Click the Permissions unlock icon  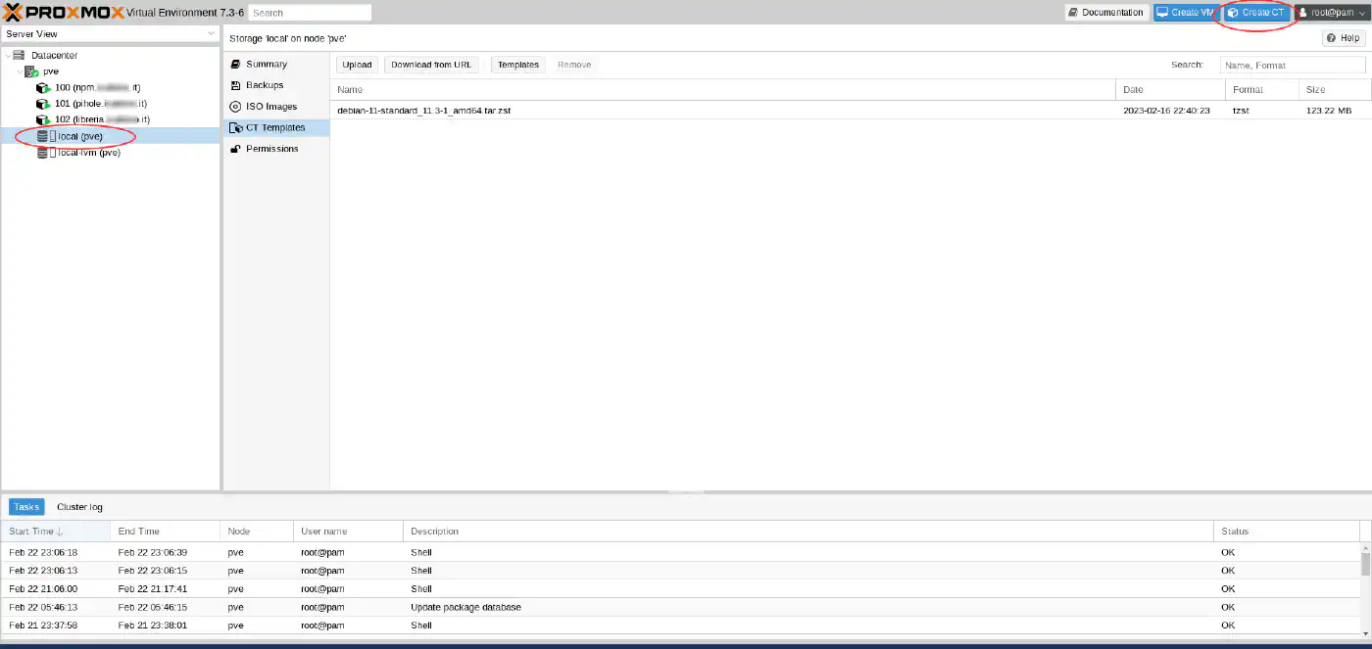(235, 149)
